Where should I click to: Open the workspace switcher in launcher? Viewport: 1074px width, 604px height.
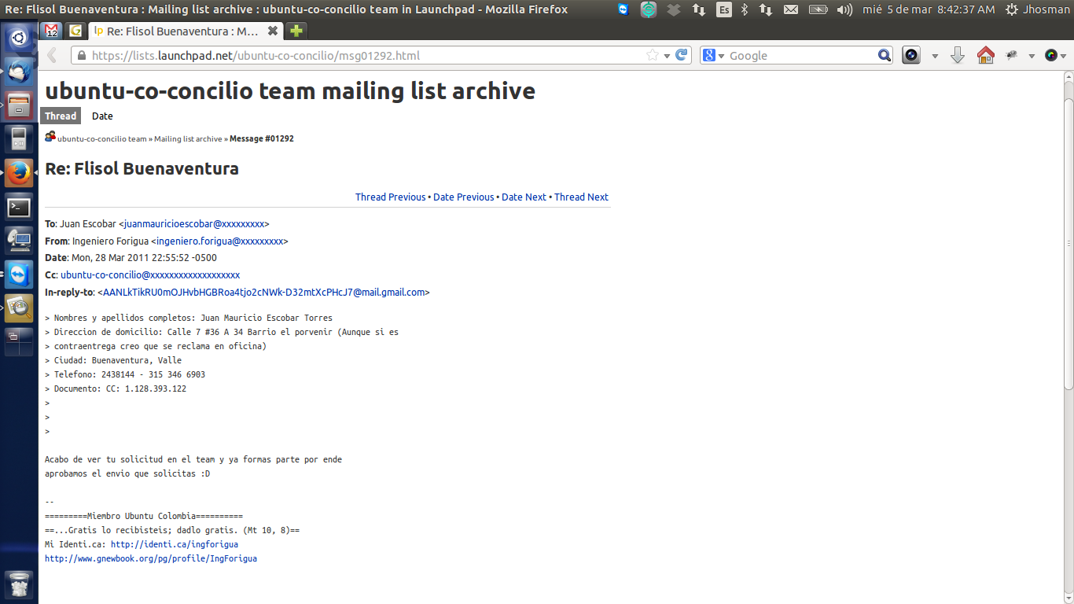[19, 342]
